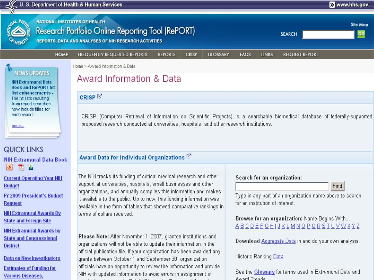The height and width of the screenshot is (280, 374).
Task: Open Data on New Investigators link
Action: pos(32,258)
